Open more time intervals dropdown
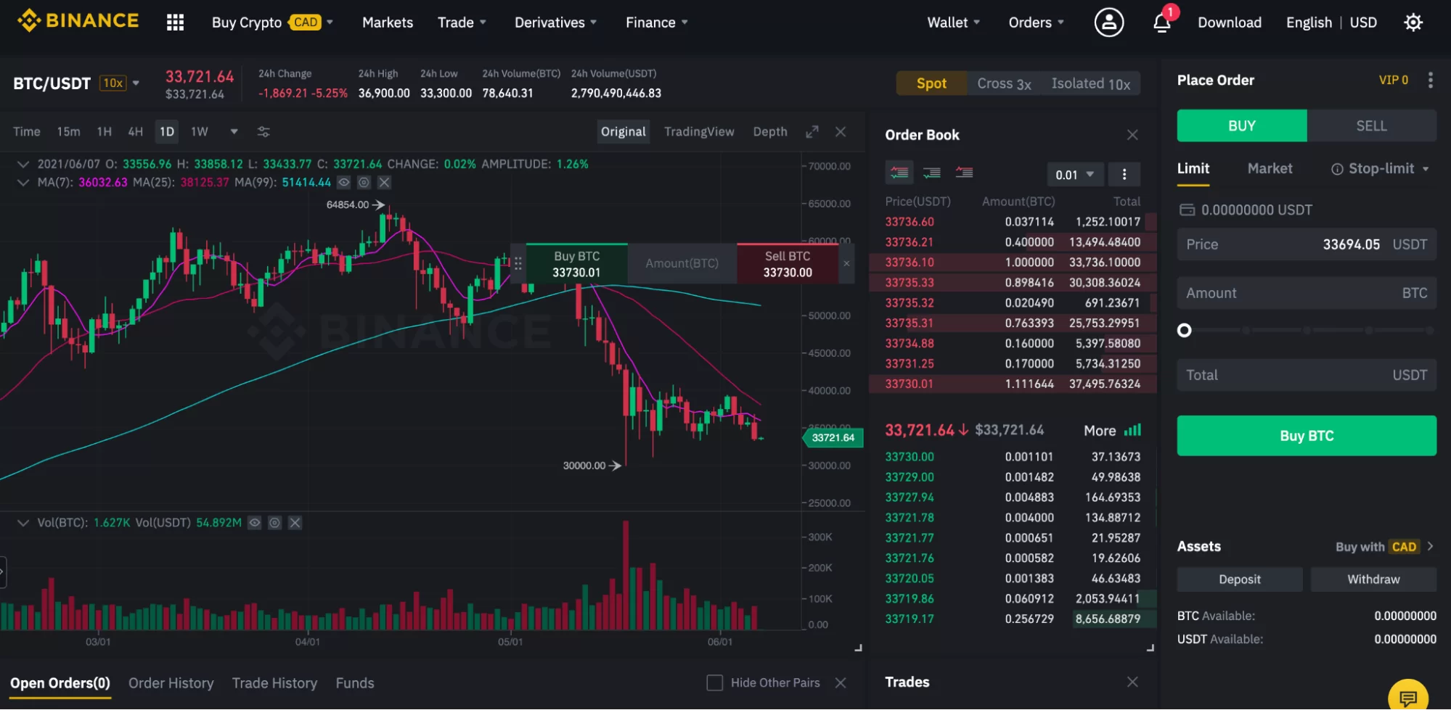Screen dimensions: 1451x710 click(234, 132)
